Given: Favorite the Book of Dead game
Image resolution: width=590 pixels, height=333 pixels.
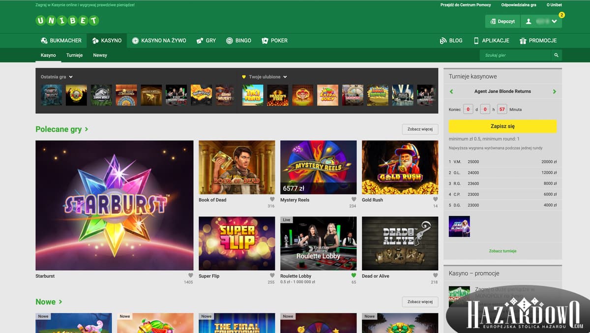Looking at the screenshot, I should 272,200.
